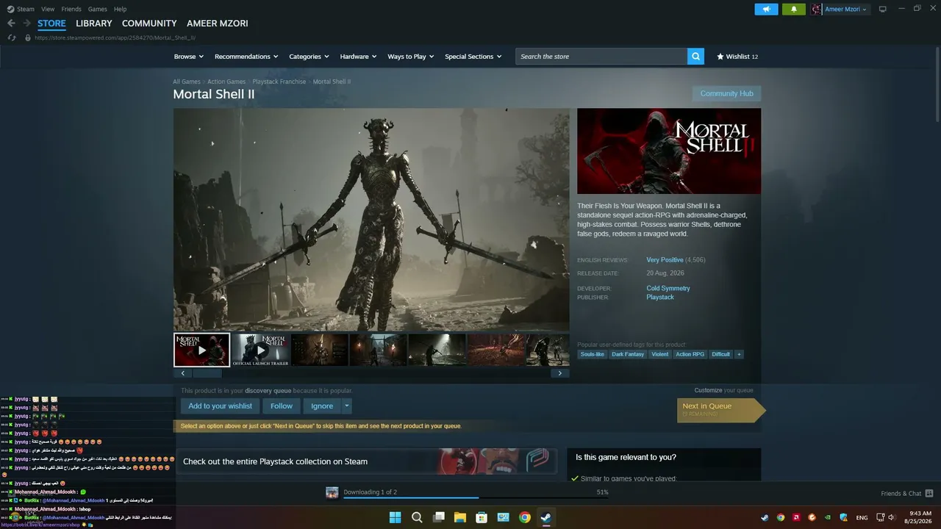Switch to the LIBRARY tab
The height and width of the screenshot is (529, 941).
[94, 24]
